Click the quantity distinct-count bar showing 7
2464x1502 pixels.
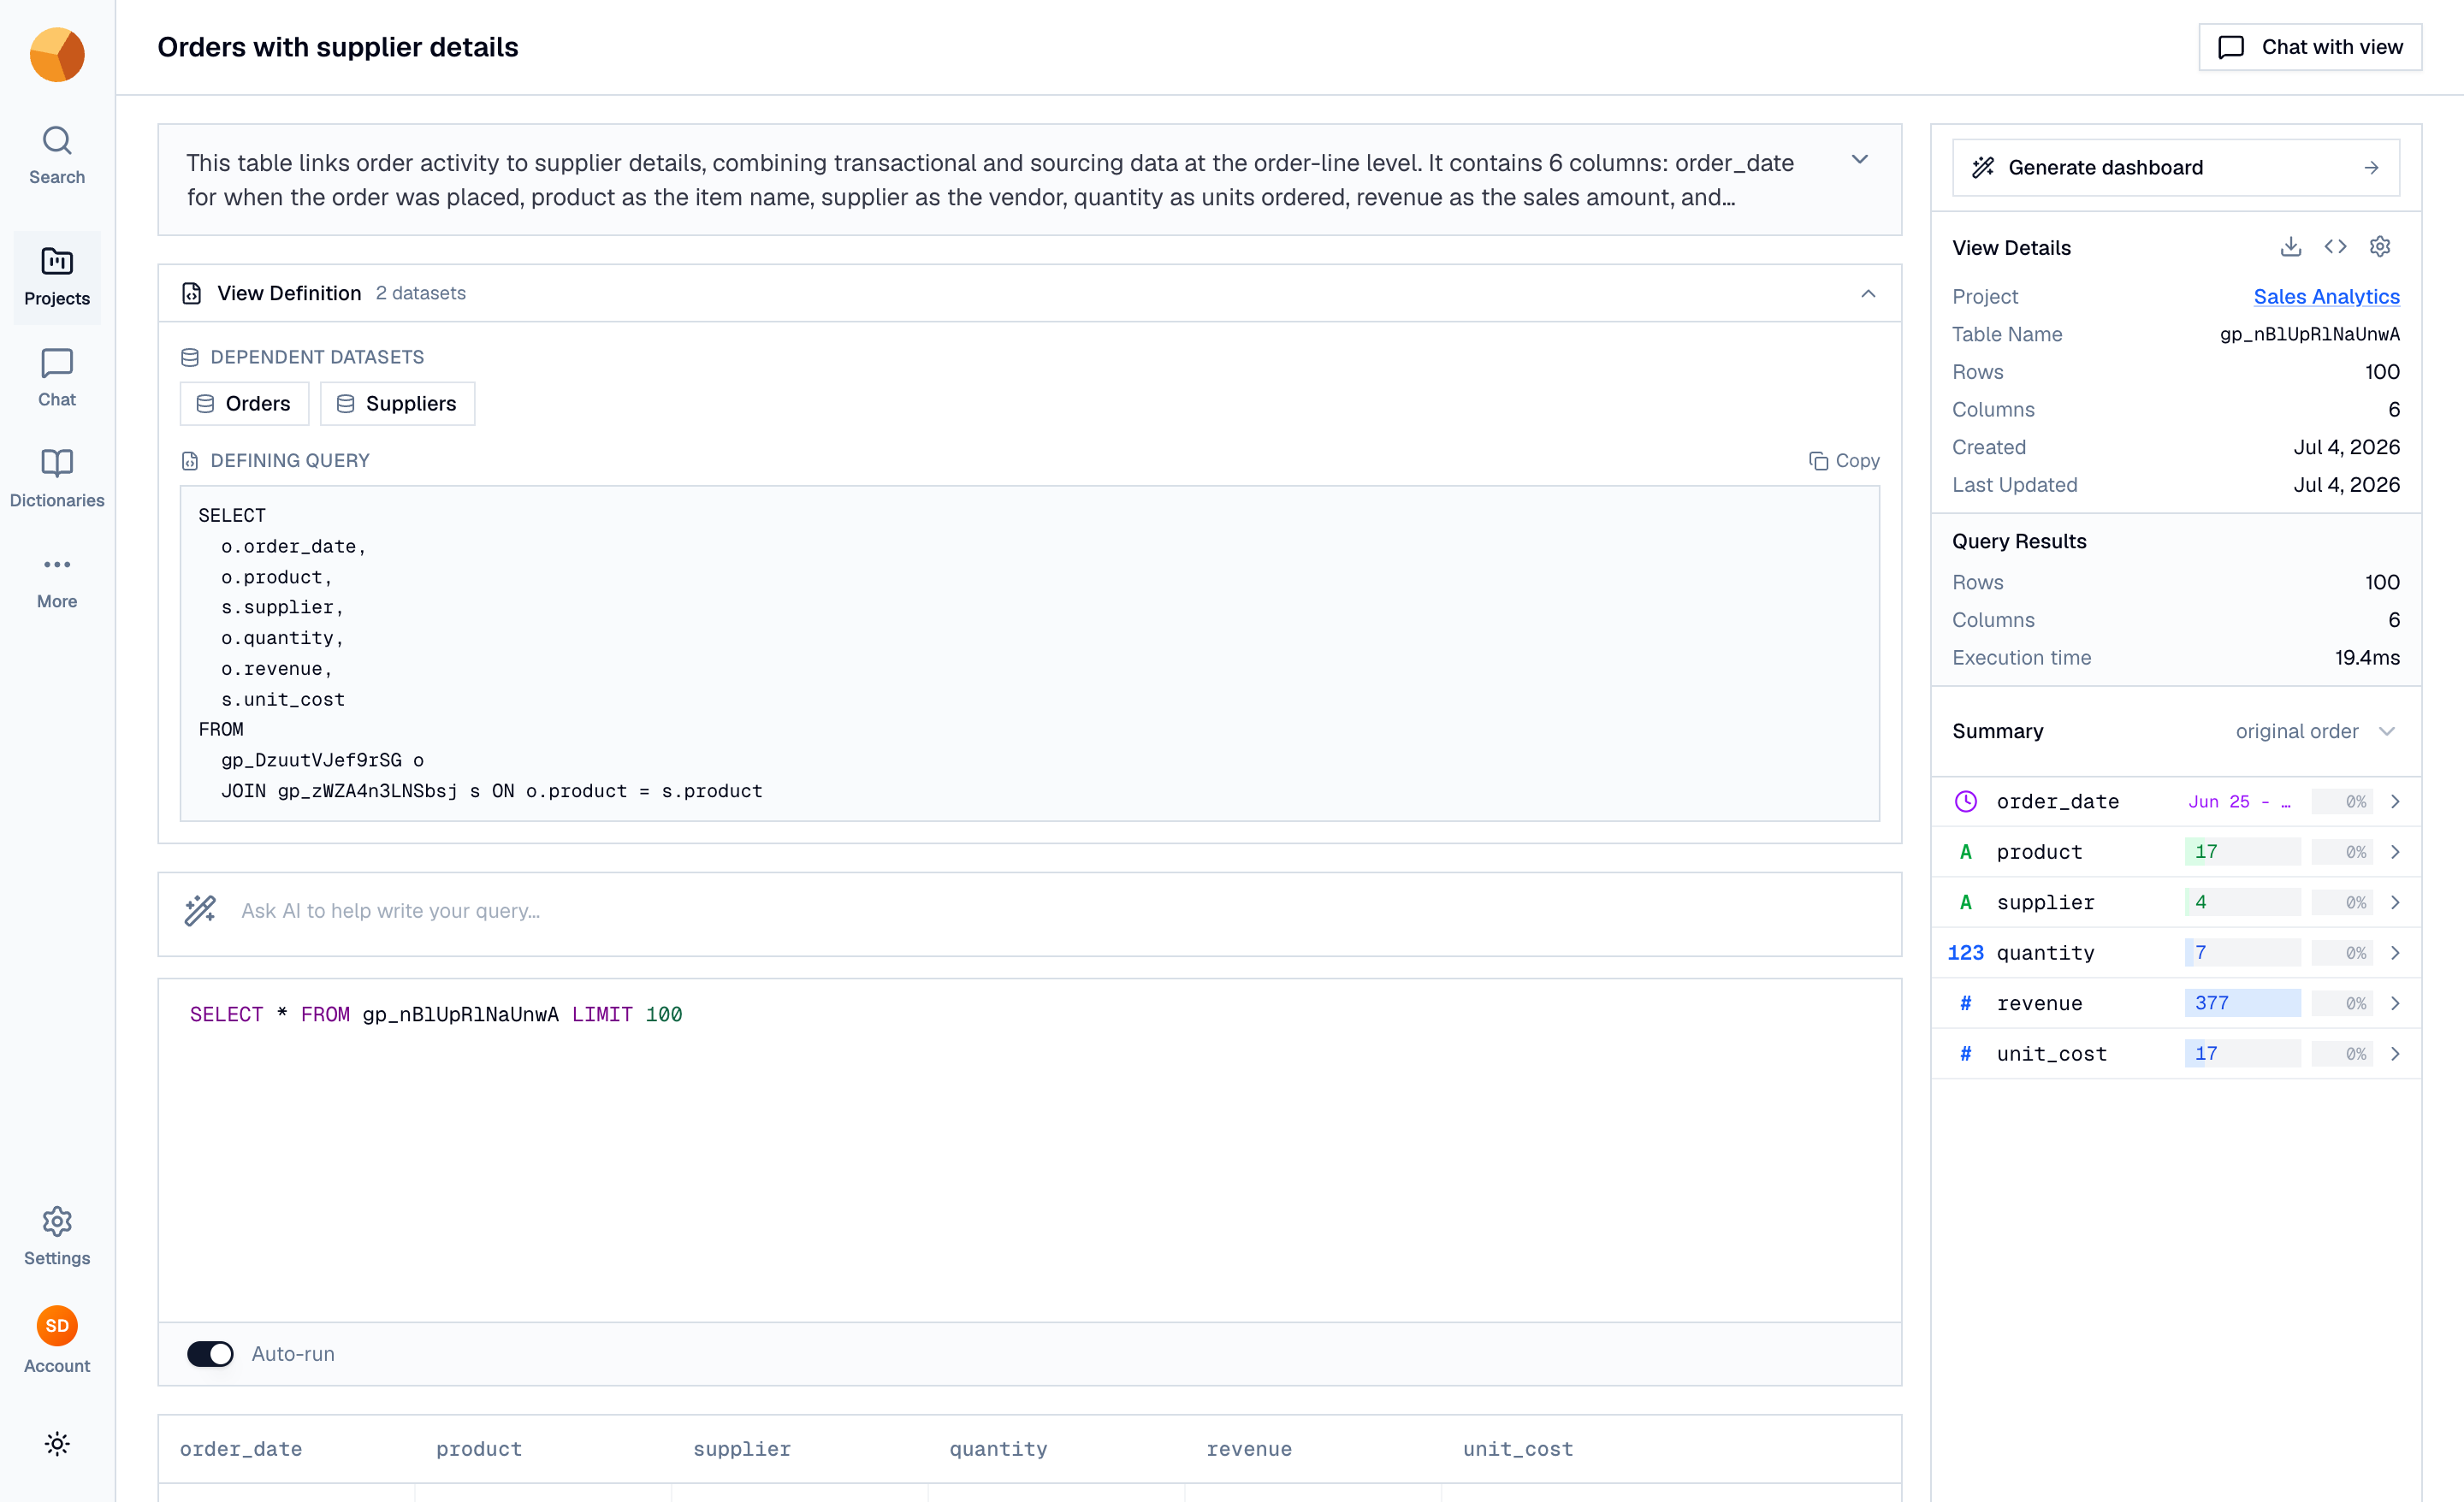coord(2242,953)
